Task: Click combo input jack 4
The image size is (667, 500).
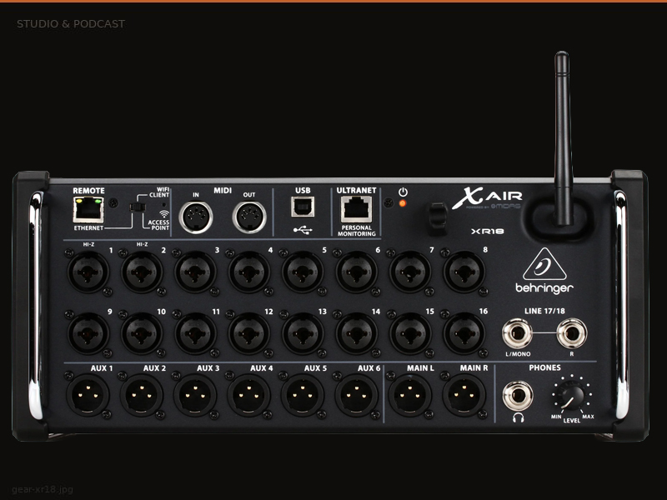Action: click(x=249, y=272)
